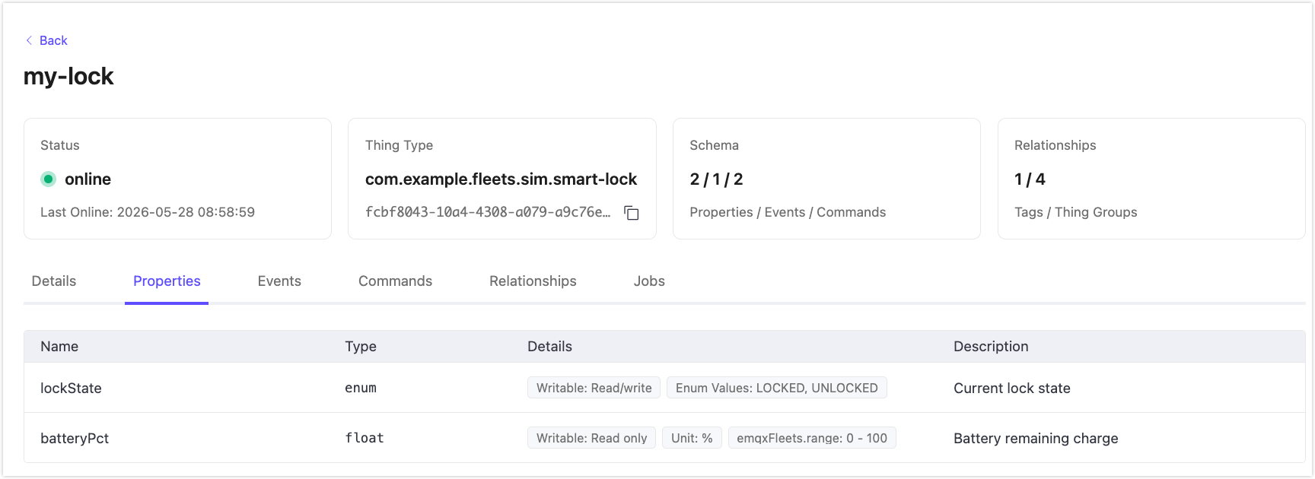Image resolution: width=1315 pixels, height=479 pixels.
Task: Select com.example.fleets.sim.smart-lock thing type name
Action: coord(501,179)
